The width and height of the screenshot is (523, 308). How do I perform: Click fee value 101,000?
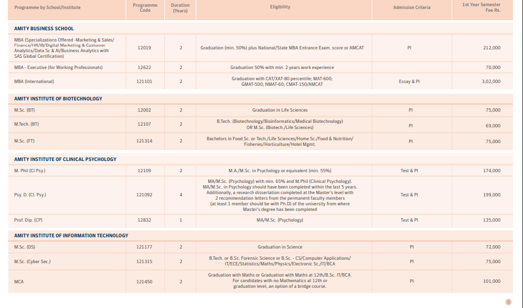tap(492, 281)
